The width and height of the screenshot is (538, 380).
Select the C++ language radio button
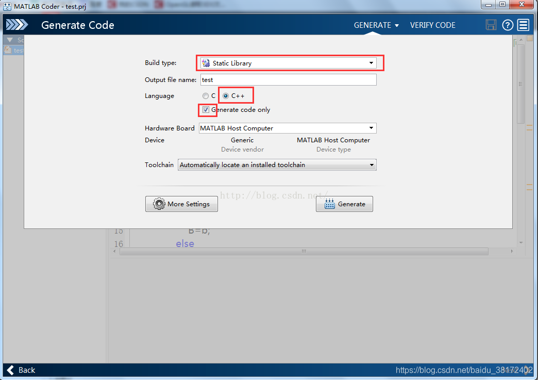point(226,96)
